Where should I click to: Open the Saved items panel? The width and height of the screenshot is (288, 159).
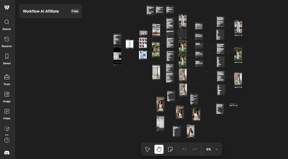(x=7, y=59)
